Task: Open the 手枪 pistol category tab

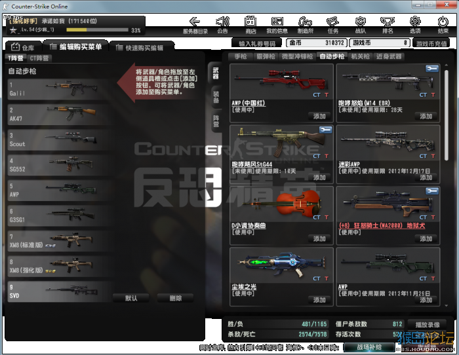Action: click(x=241, y=56)
